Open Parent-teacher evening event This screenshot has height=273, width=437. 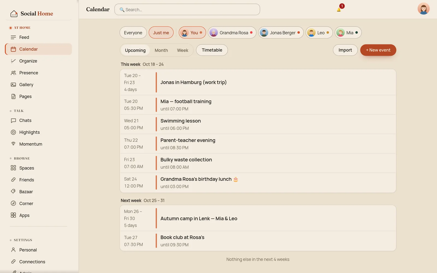click(258, 144)
